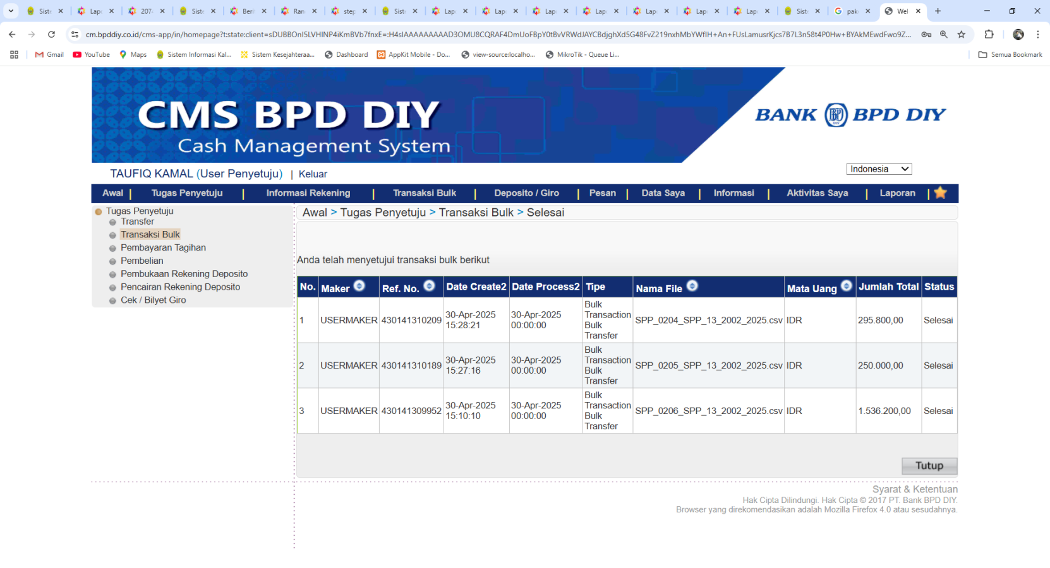
Task: Click Tugas Penyetuju in breadcrumb
Action: coord(383,213)
